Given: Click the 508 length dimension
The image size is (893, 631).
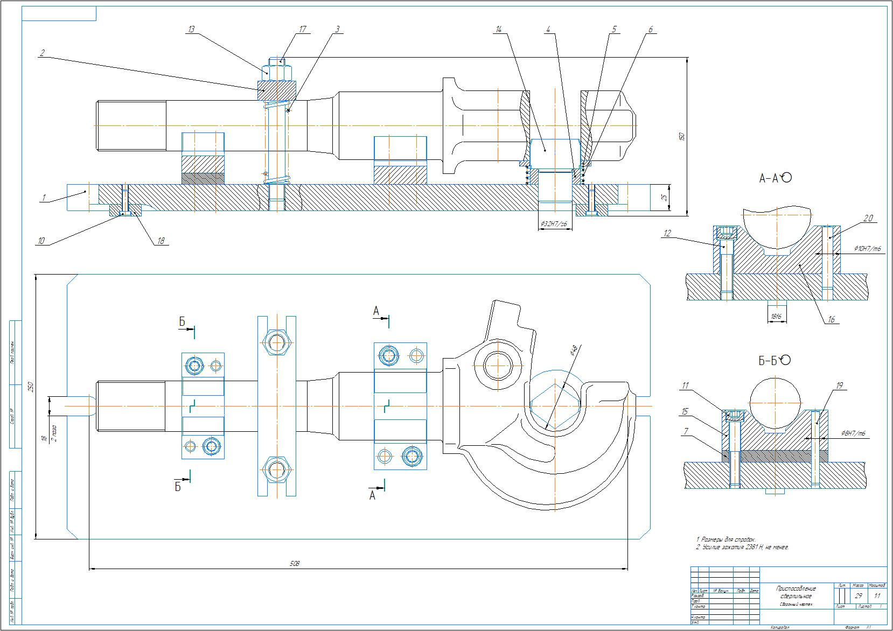Looking at the screenshot, I should coord(294,564).
